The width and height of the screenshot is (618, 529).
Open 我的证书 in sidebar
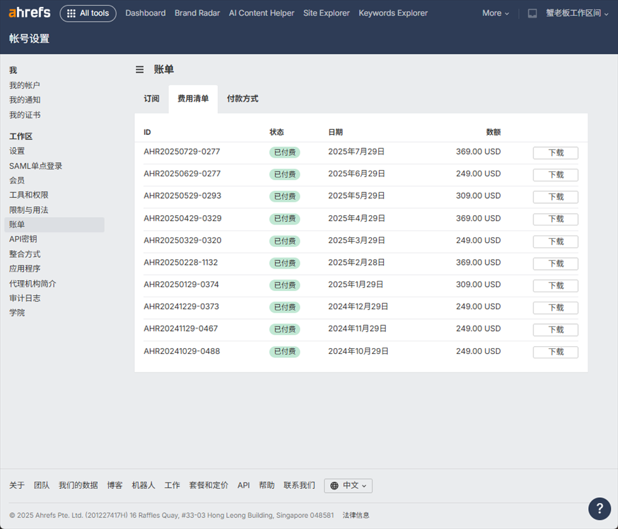pos(25,115)
